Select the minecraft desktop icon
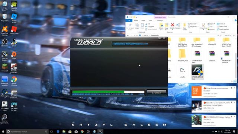Viewport: 238px width, 134px height. click(5, 68)
